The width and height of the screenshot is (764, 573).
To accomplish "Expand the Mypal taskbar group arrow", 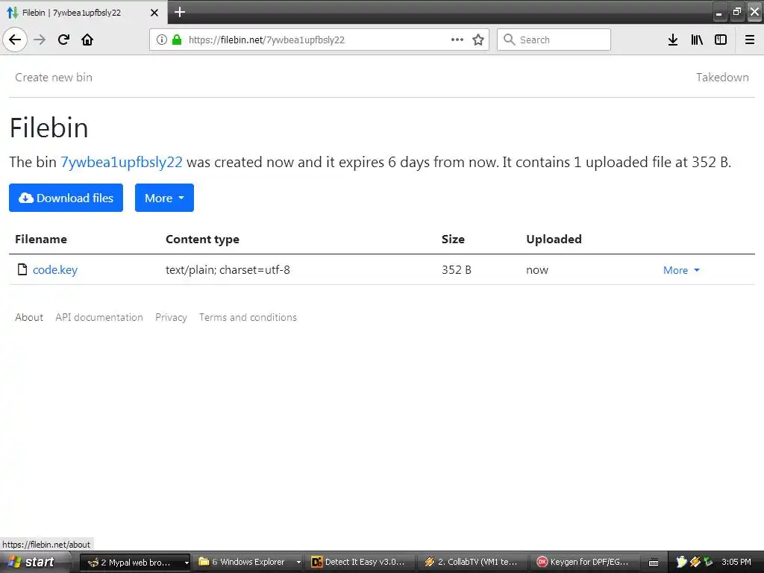I will tap(186, 563).
